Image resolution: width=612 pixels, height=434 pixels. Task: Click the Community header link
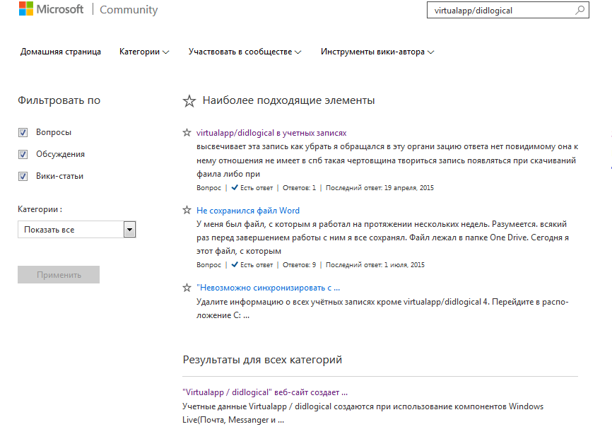129,9
